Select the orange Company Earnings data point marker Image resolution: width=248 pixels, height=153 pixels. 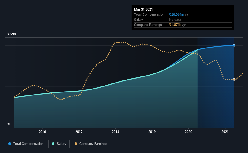pyautogui.click(x=234, y=79)
